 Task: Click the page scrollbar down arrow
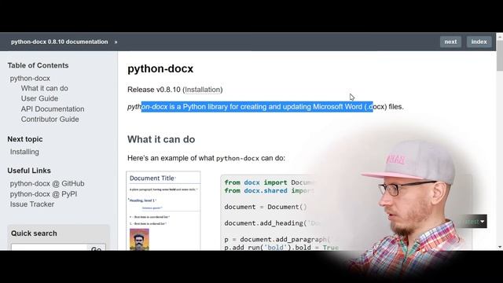(500, 247)
